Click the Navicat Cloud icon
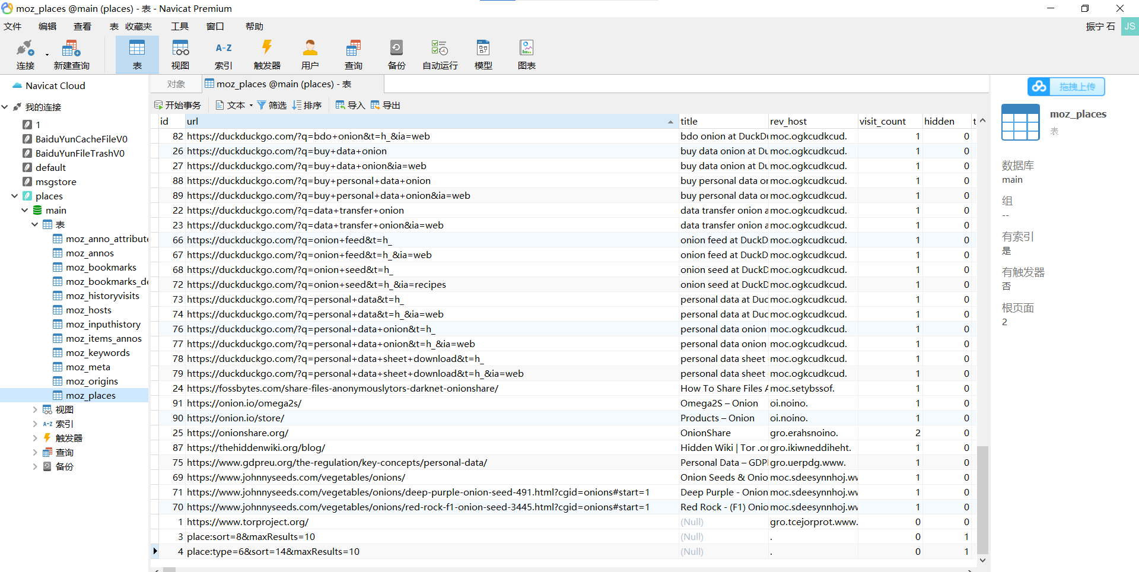Screen dimensions: 1139x572 click(x=17, y=85)
